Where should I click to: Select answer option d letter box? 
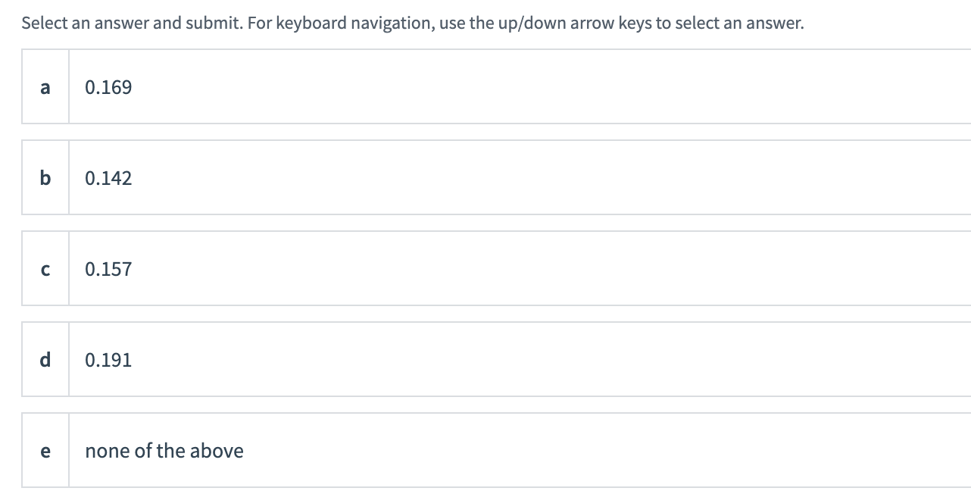(45, 360)
